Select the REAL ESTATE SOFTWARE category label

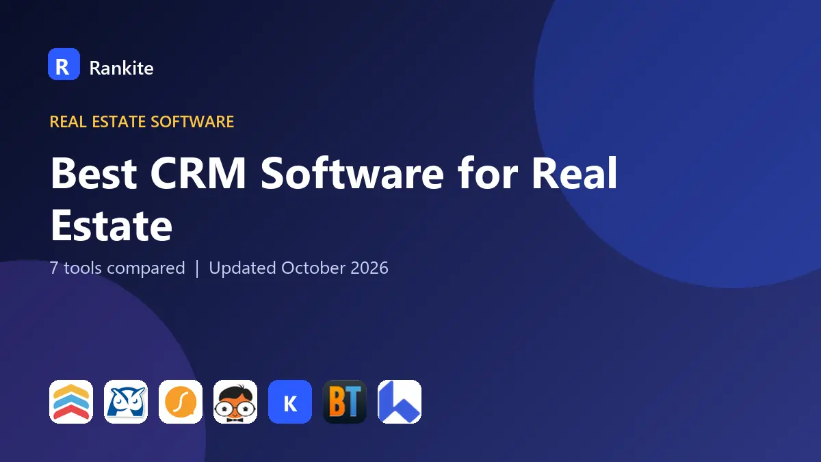(x=142, y=122)
